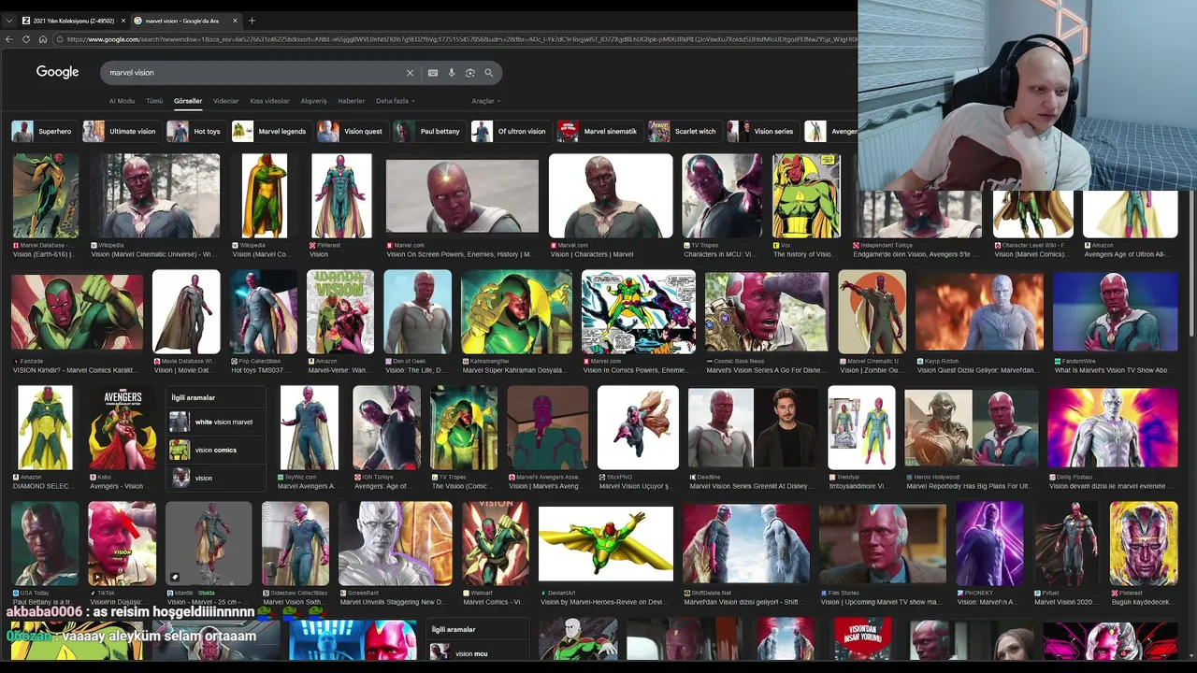This screenshot has height=673, width=1197.
Task: Open related search 'vision comics'
Action: point(215,450)
